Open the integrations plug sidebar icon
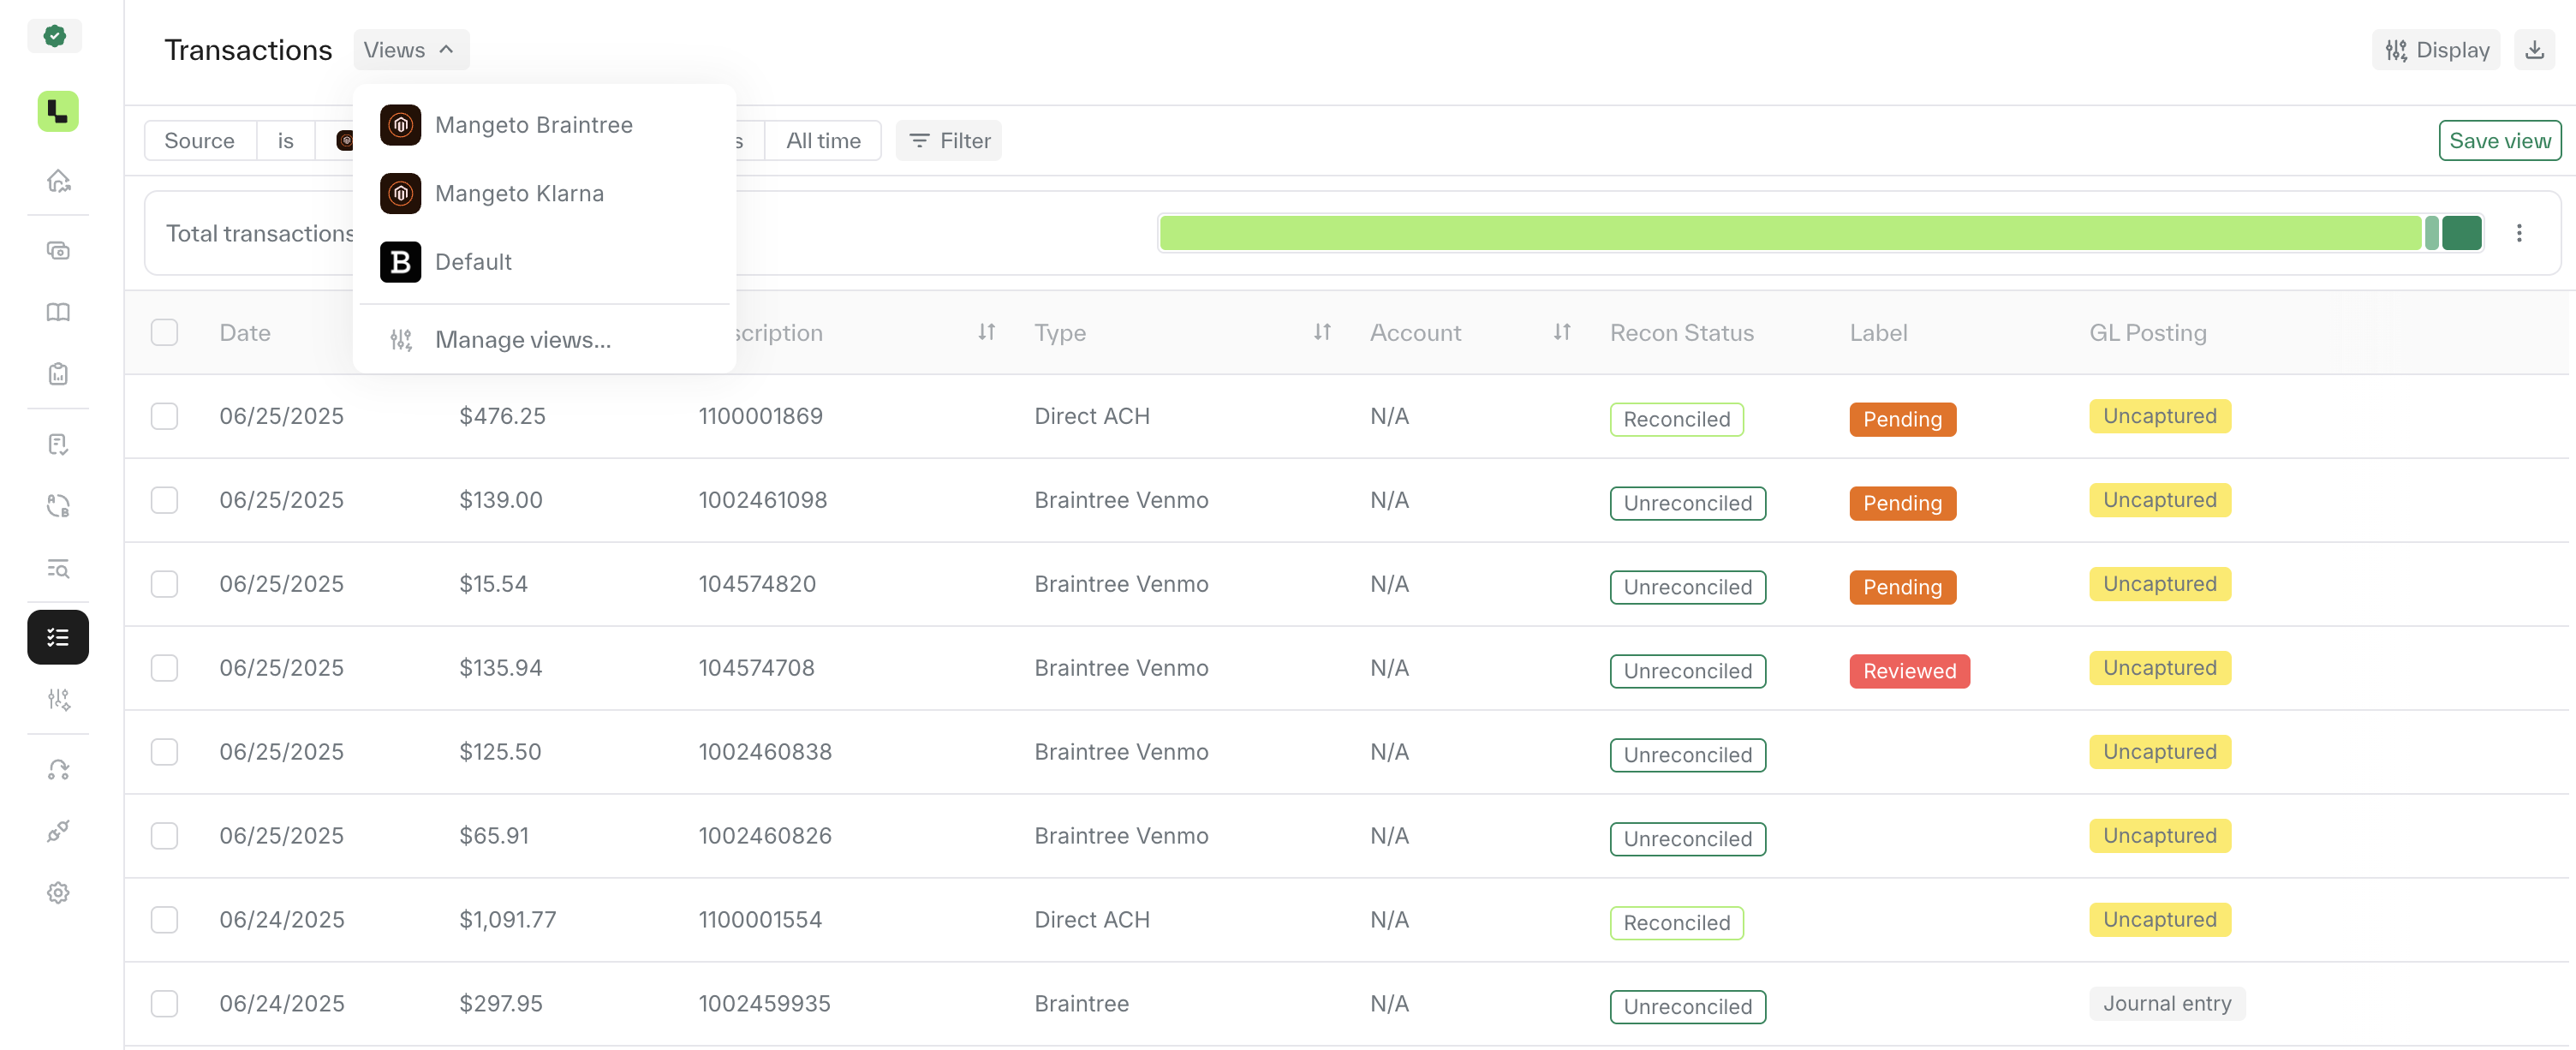The image size is (2576, 1050). click(x=58, y=831)
